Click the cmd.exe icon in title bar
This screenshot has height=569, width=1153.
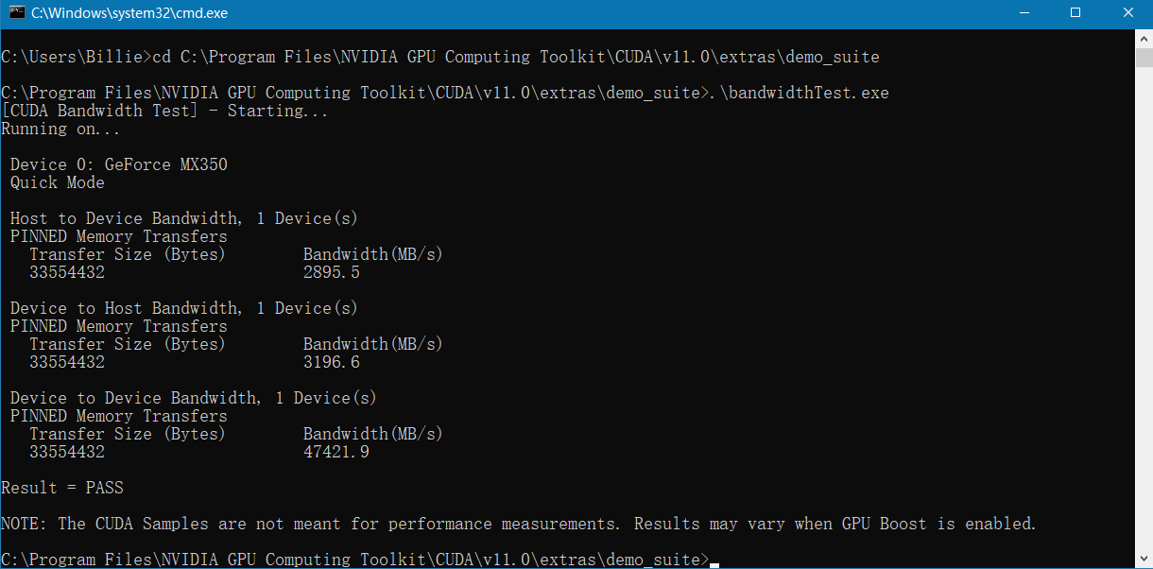(x=16, y=13)
